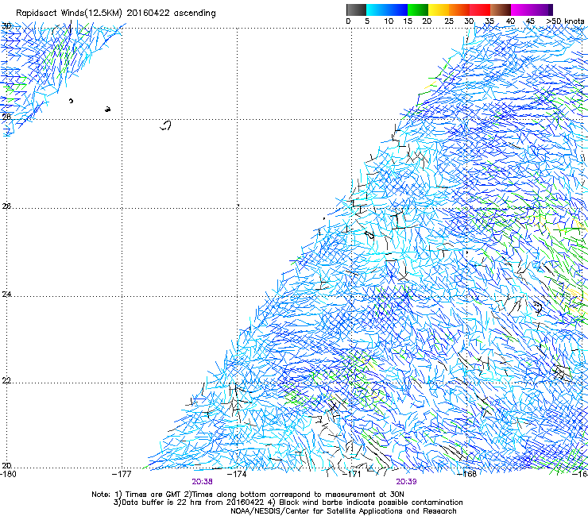The image size is (588, 516).
Task: Click the island outline near 28N, 176W
Action: (165, 125)
